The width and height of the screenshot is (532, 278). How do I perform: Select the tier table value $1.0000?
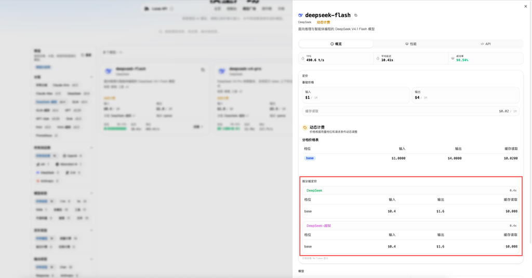(x=398, y=159)
